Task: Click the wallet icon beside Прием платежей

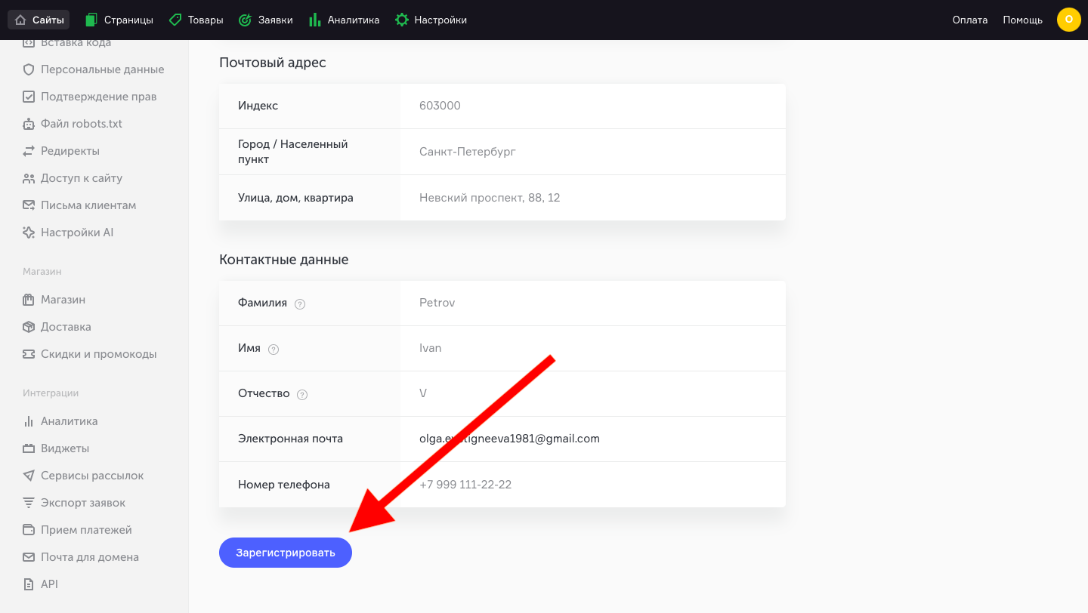Action: [29, 530]
